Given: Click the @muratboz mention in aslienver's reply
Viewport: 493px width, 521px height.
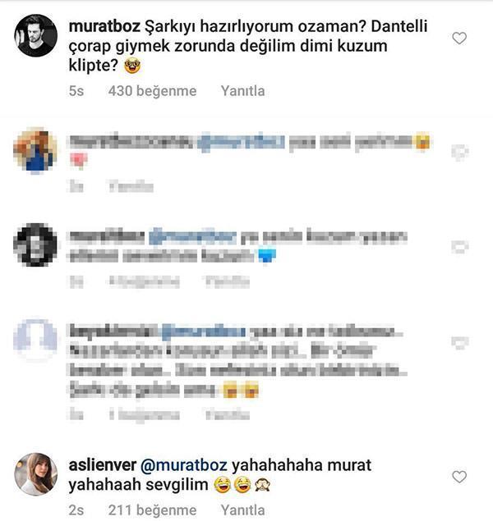Looking at the screenshot, I should point(184,465).
